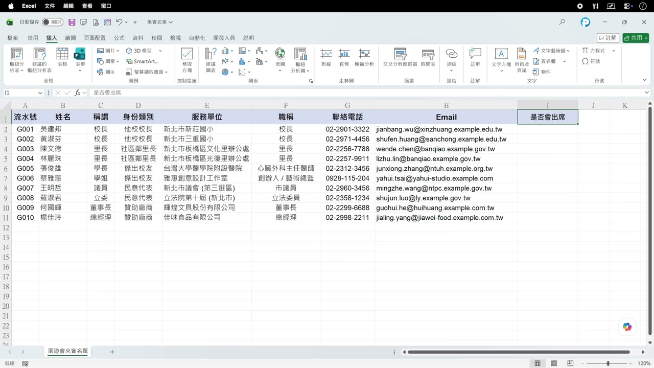654x368 pixels.
Task: Click 建議的樞紐分析表 recommended PivotTables icon
Action: pos(39,60)
